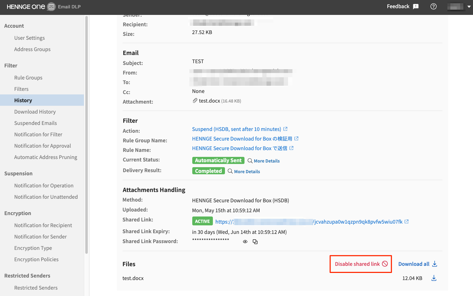Open the Rule Group Name link

(x=242, y=139)
